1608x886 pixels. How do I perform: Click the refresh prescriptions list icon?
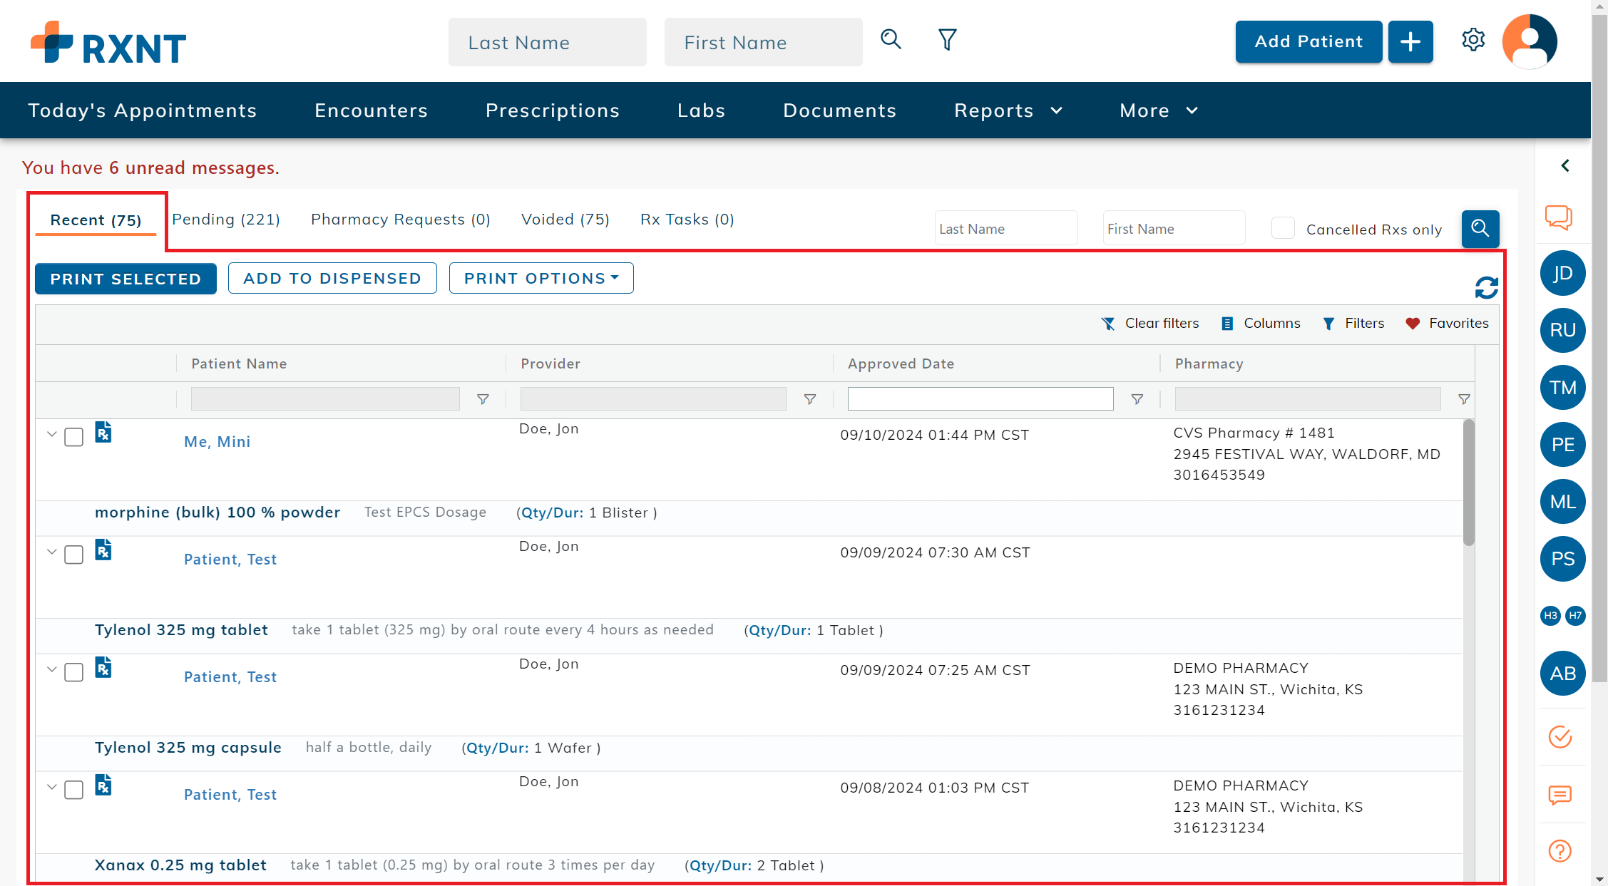click(1486, 288)
